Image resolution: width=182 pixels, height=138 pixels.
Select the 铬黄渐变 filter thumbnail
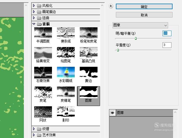43,53
